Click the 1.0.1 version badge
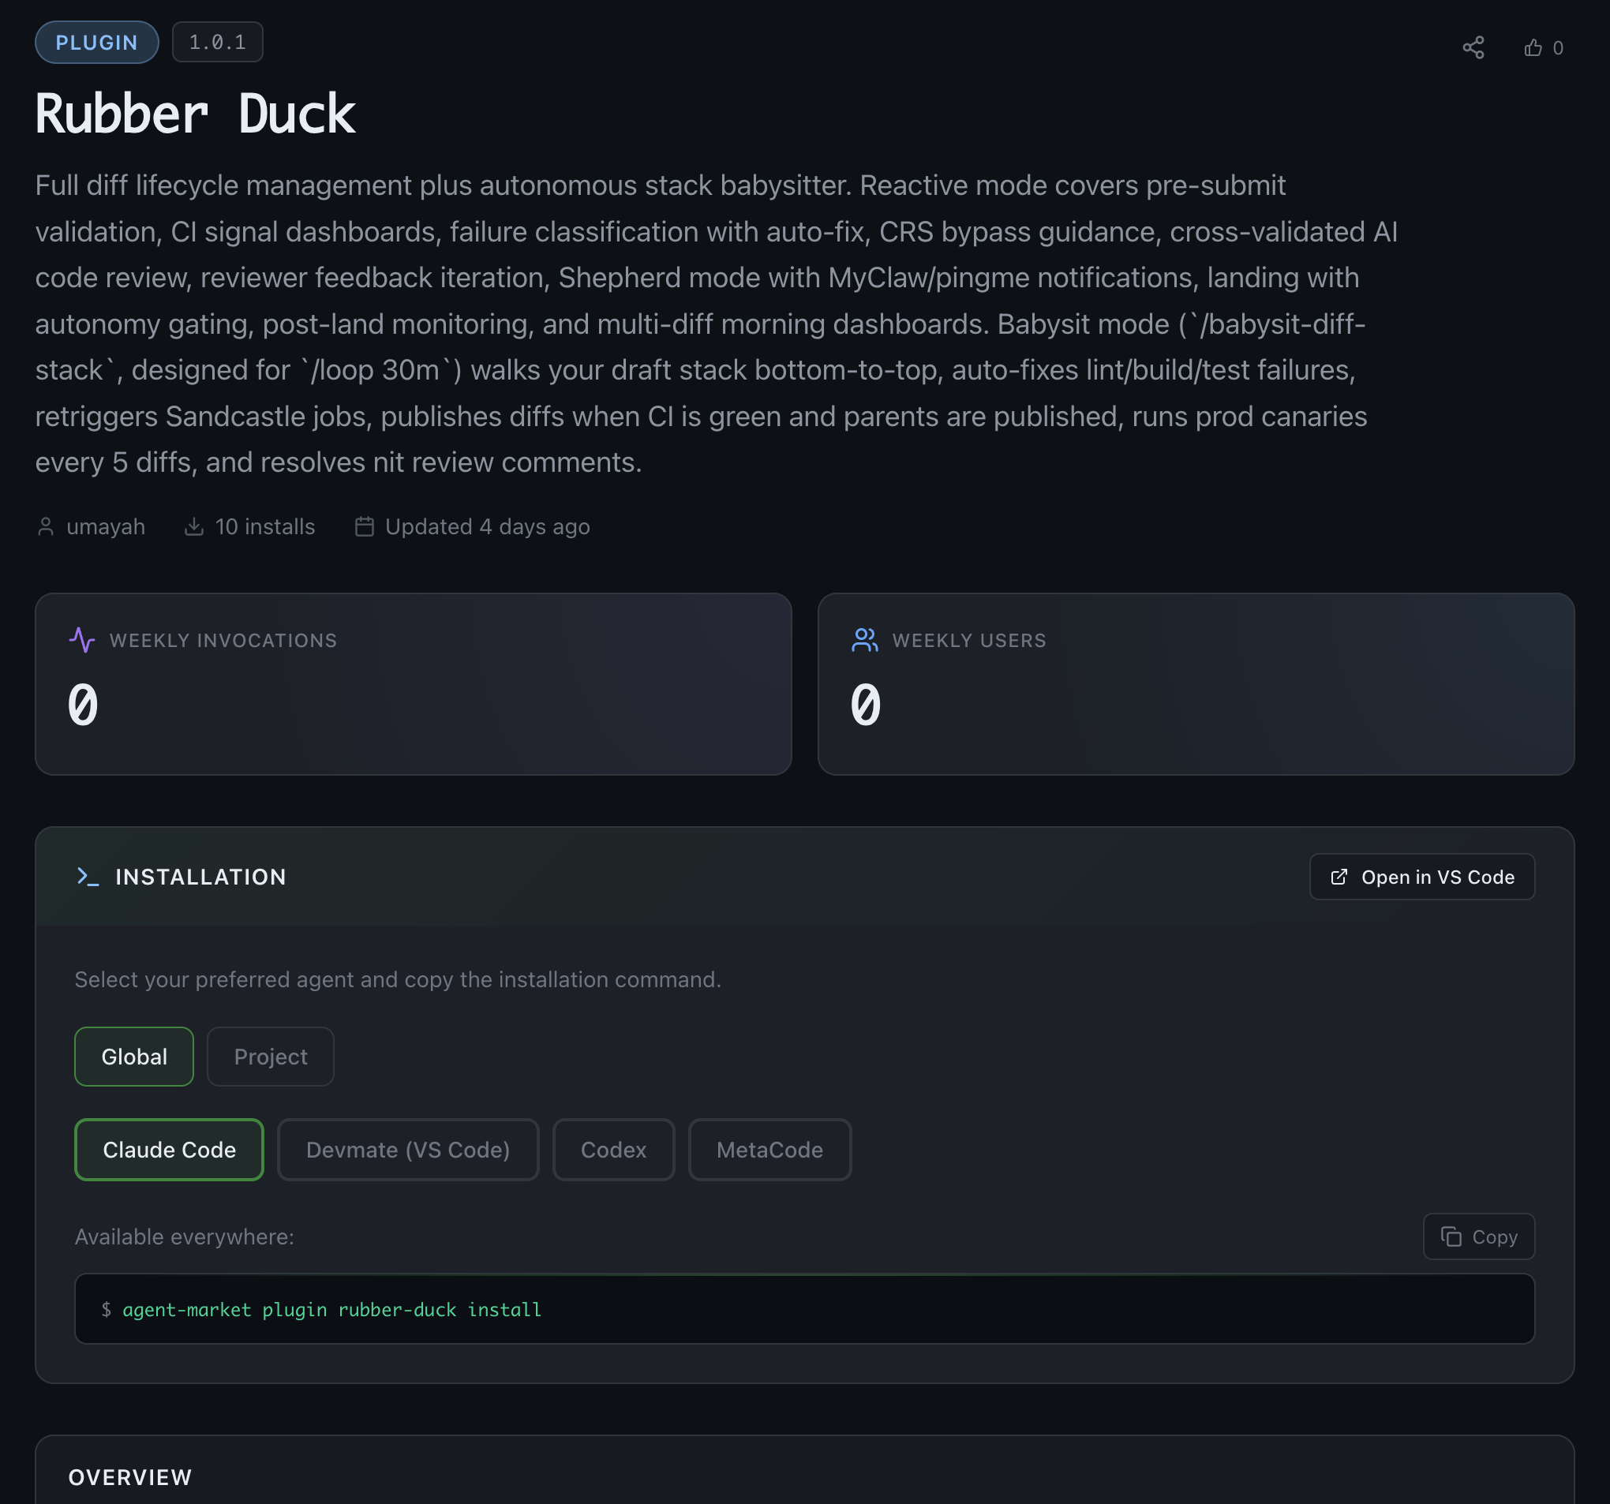 [x=217, y=42]
